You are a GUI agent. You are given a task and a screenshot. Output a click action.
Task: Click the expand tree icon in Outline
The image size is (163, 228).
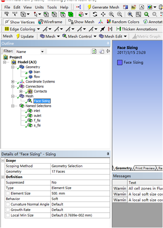click(x=108, y=51)
